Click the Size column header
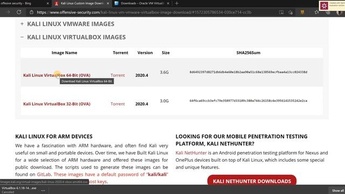 165,53
